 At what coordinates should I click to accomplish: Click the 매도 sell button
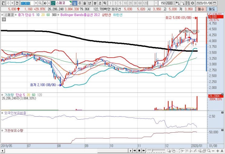[212, 9]
